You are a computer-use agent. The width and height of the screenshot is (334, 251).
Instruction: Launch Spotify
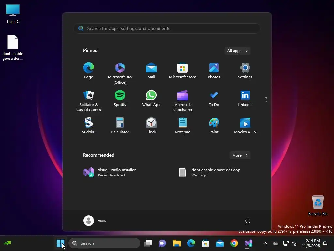(120, 98)
